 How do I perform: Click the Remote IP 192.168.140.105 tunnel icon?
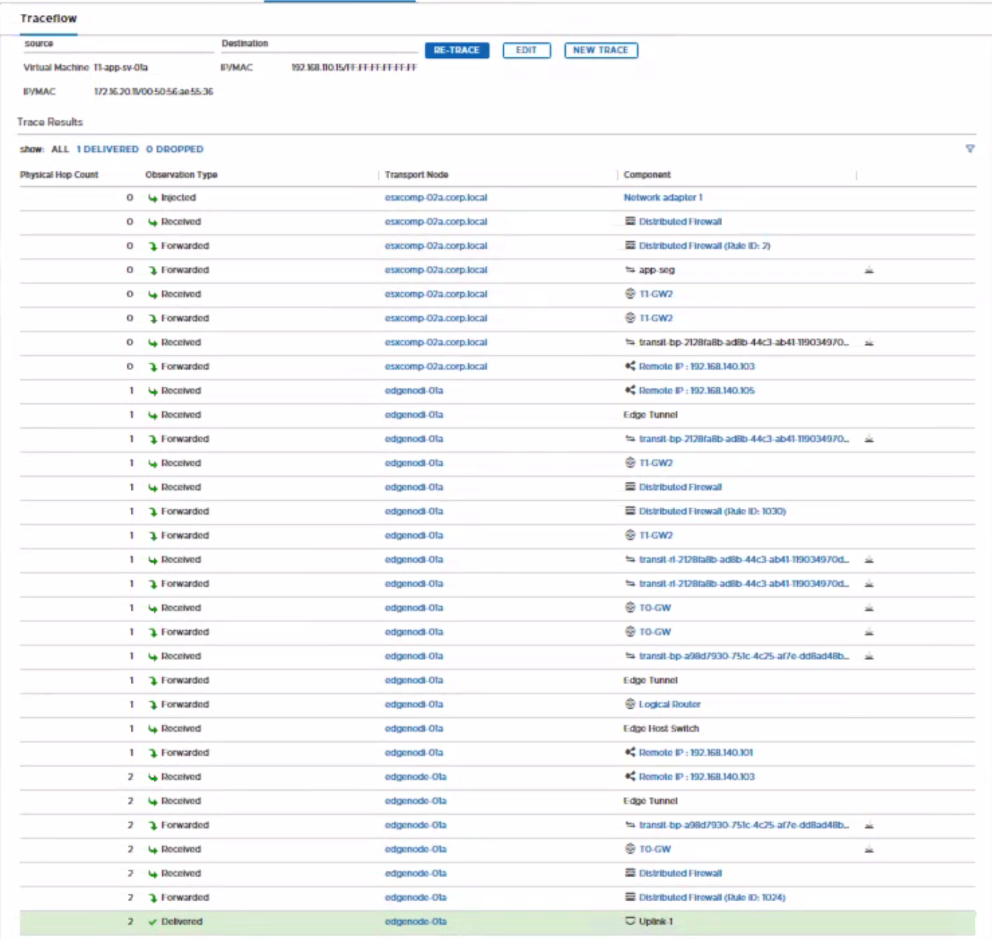[630, 391]
